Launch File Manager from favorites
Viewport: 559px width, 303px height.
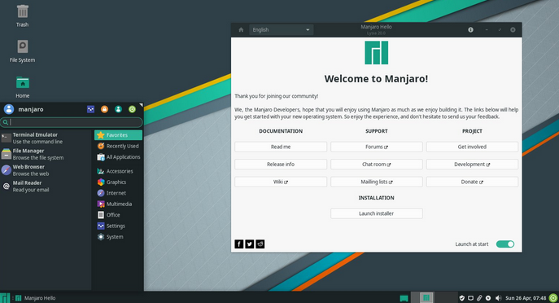[46, 154]
